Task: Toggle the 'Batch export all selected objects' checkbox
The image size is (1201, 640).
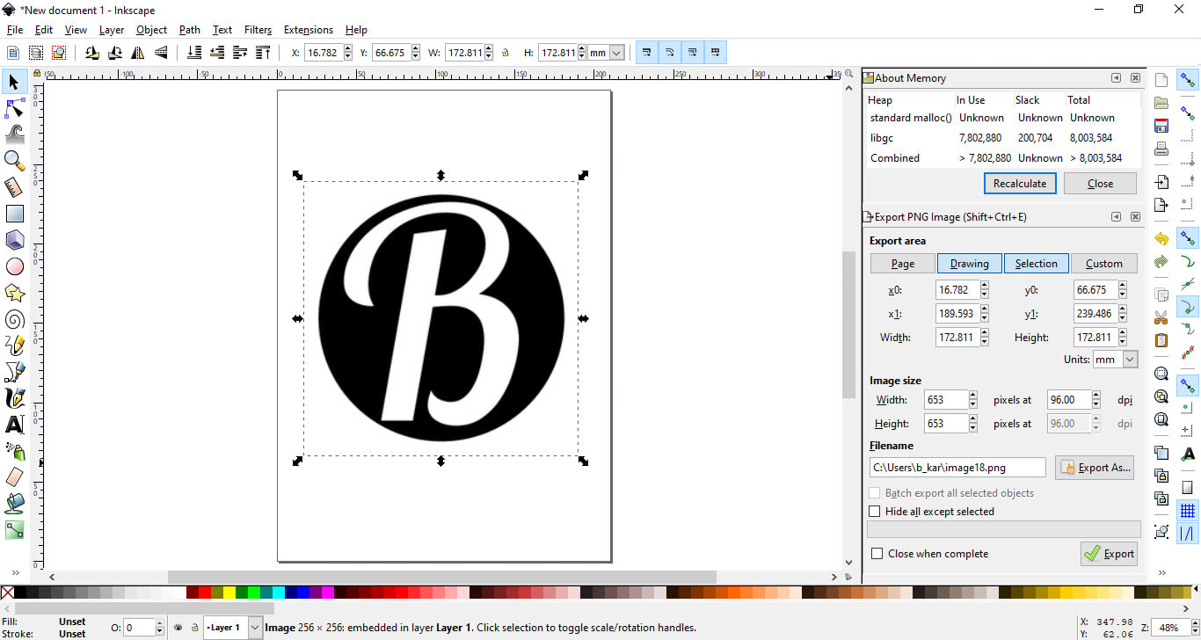Action: [x=875, y=493]
